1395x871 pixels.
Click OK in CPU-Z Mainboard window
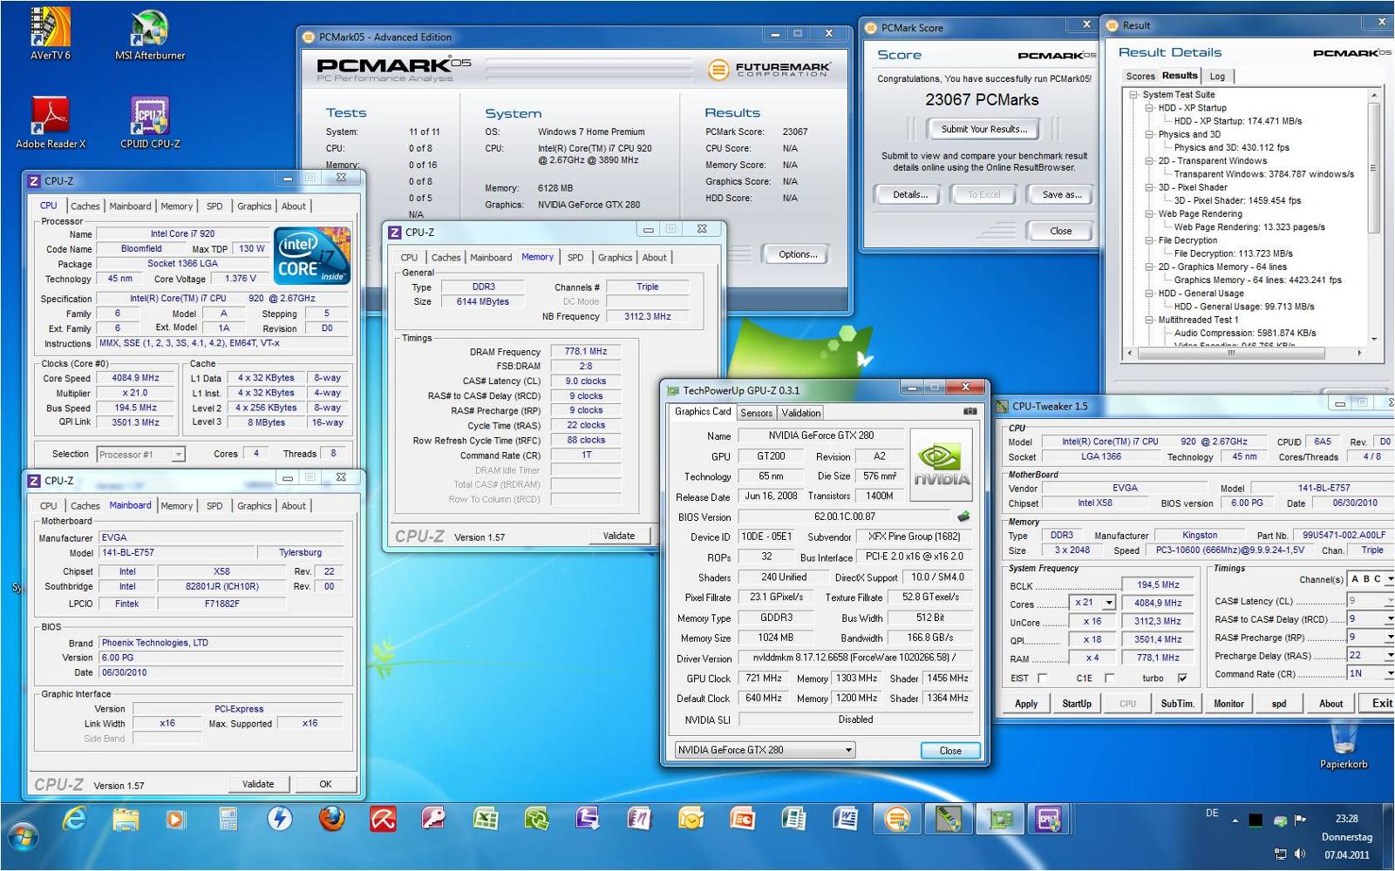(325, 784)
